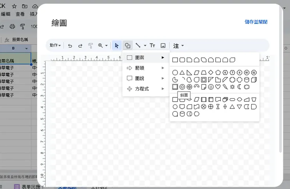Pick the flowchart or-circle cross shape
Screen dimensions: 290x189
[211, 106]
